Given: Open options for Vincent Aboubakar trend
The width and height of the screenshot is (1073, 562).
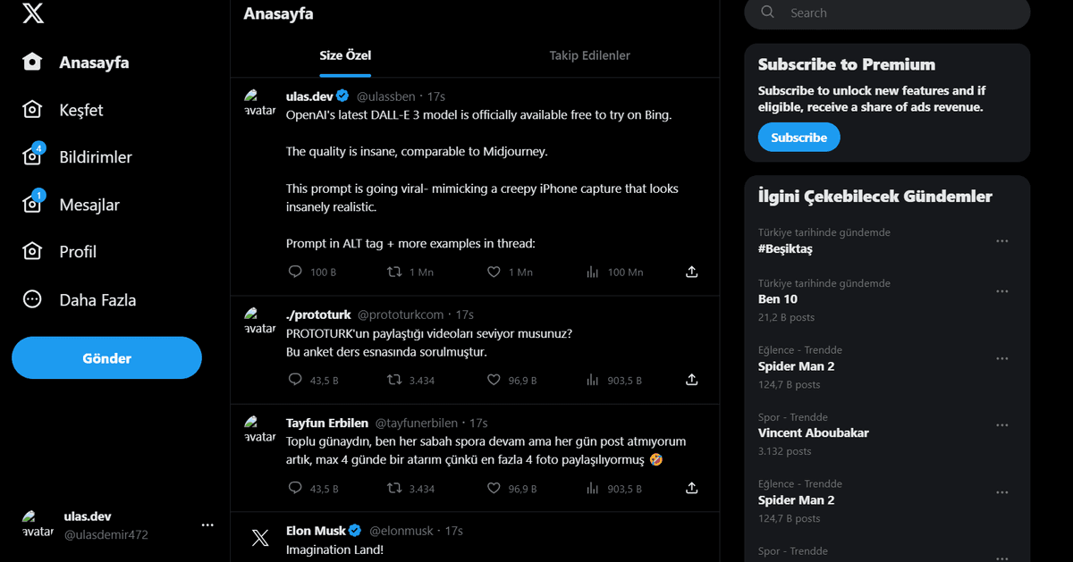Looking at the screenshot, I should click(1002, 425).
